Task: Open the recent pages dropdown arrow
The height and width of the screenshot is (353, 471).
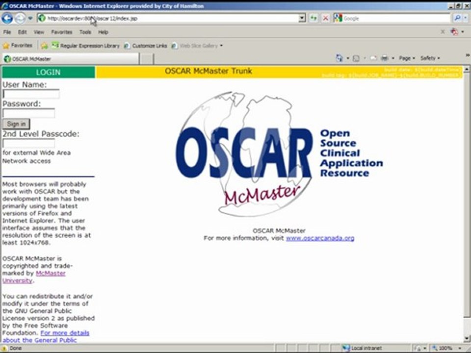Action: (30, 18)
